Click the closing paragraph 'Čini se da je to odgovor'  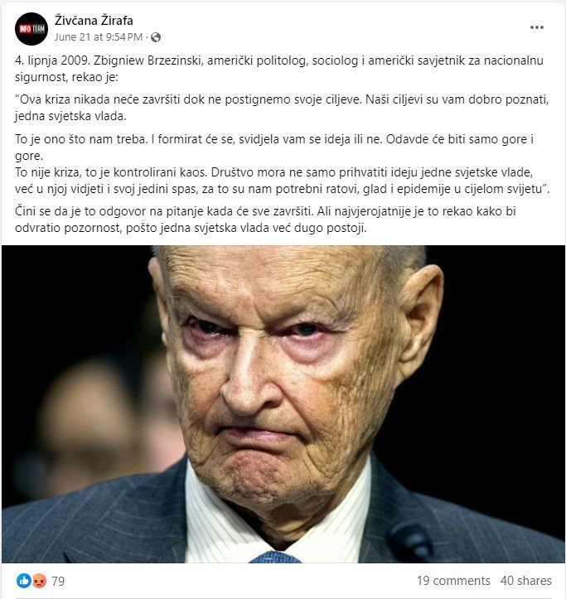point(265,220)
